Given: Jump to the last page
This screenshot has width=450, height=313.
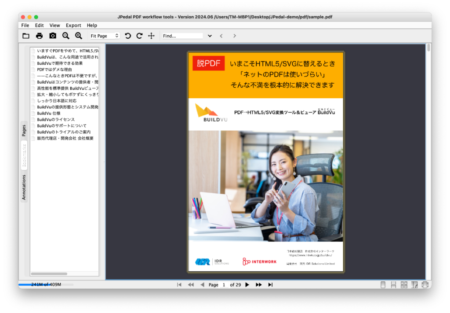Looking at the screenshot, I should pos(270,284).
